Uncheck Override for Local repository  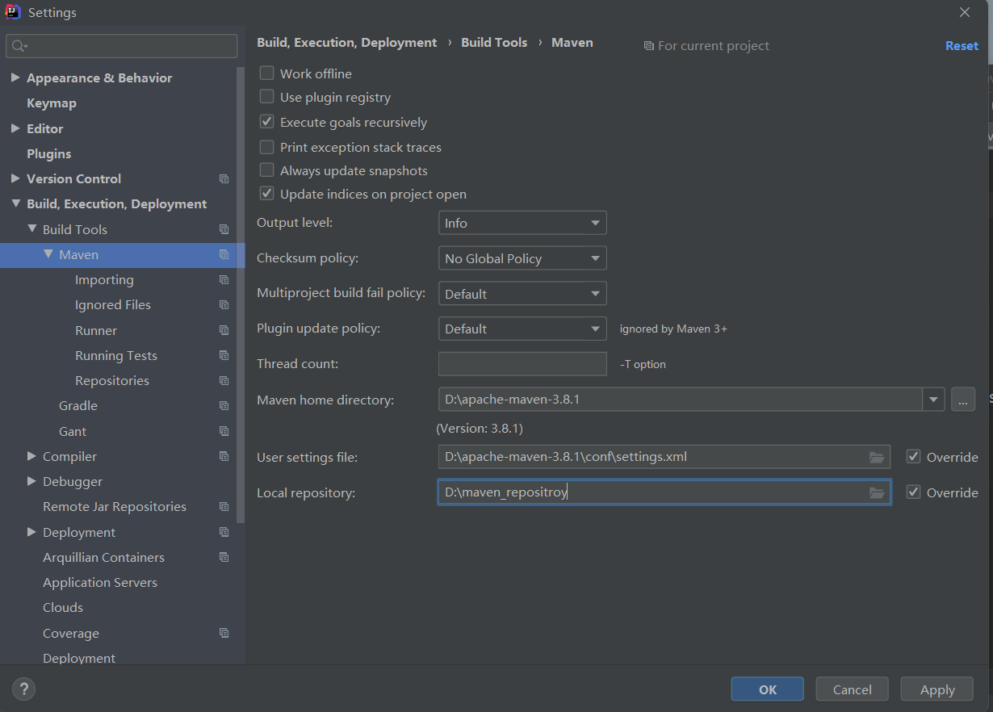point(914,492)
